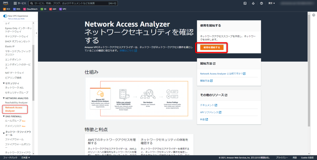Open the CloudWatch shortcut icon
The image size is (317, 160).
click(x=25, y=9)
